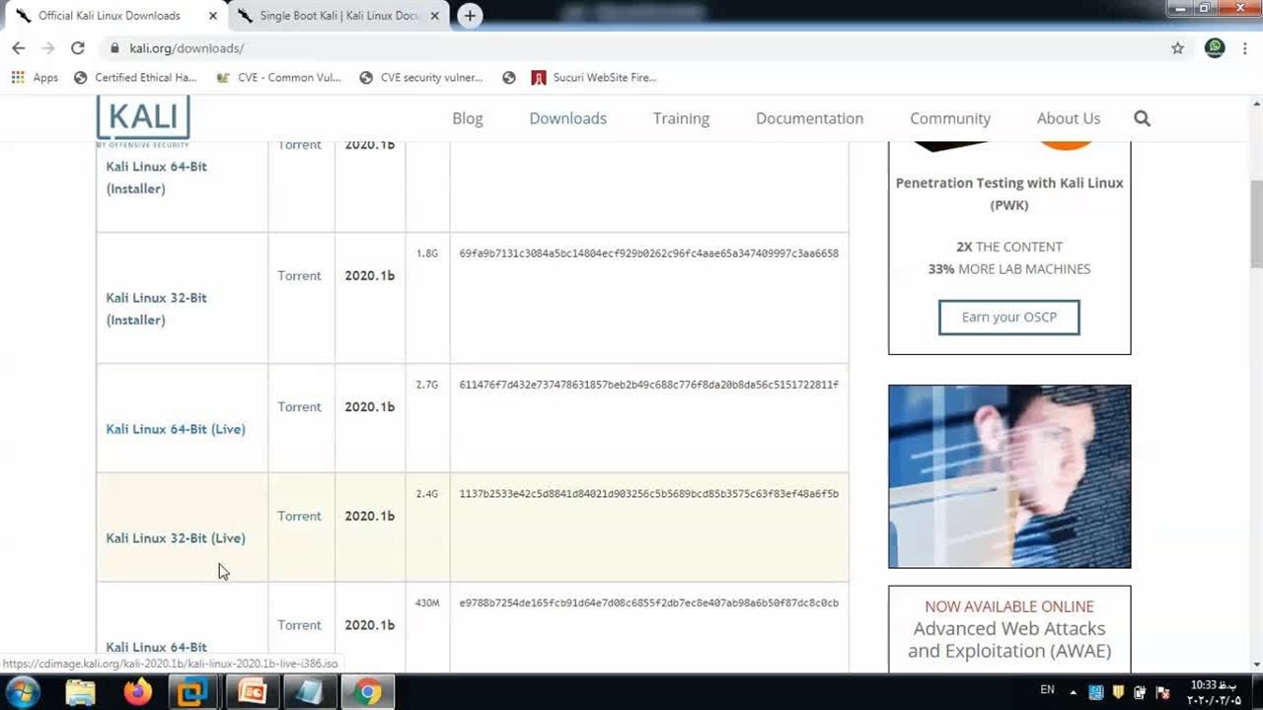Launch Firefox from the taskbar
Viewport: 1263px width, 710px height.
coord(137,692)
